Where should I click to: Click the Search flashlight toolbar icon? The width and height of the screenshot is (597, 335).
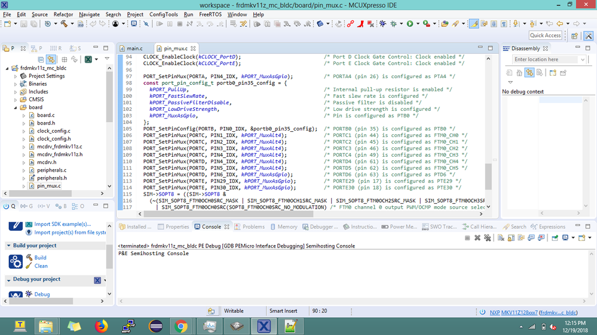pyautogui.click(x=455, y=24)
